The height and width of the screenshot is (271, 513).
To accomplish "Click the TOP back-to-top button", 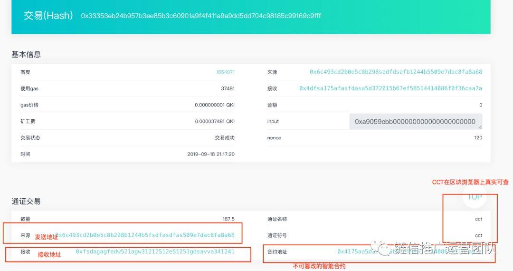I will click(474, 197).
